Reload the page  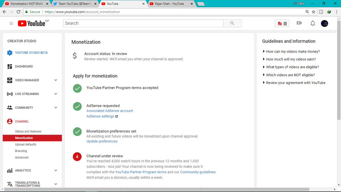[19, 12]
